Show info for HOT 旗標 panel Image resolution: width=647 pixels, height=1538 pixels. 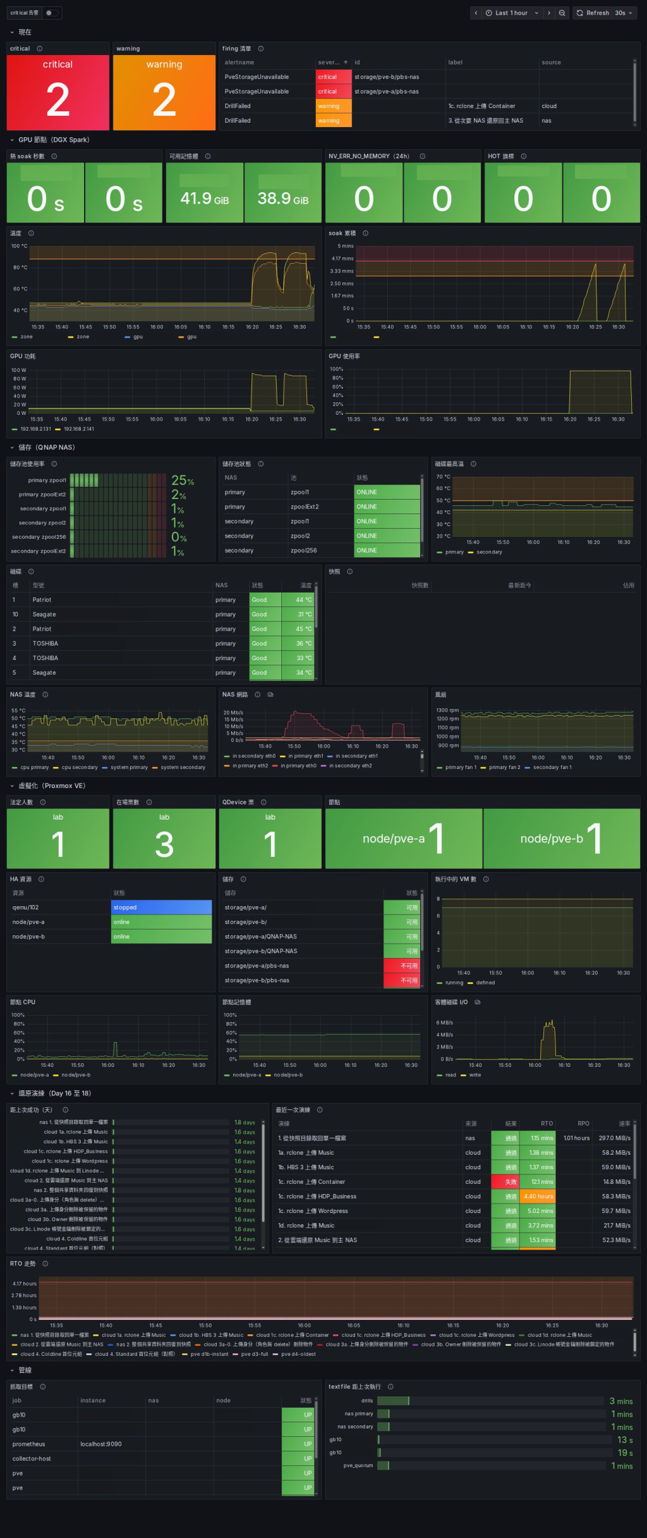524,156
